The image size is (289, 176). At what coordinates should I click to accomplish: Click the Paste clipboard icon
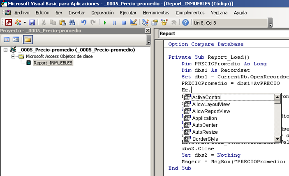point(62,23)
